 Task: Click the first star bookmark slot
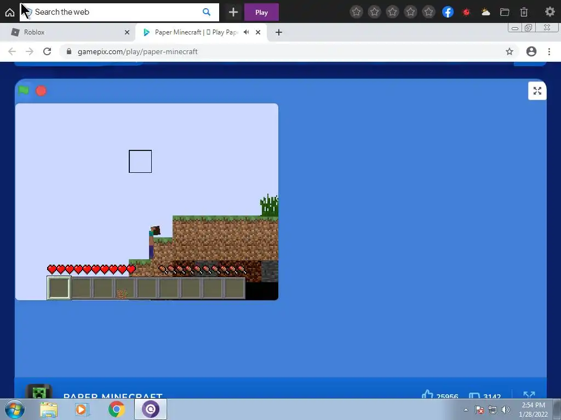click(x=356, y=12)
